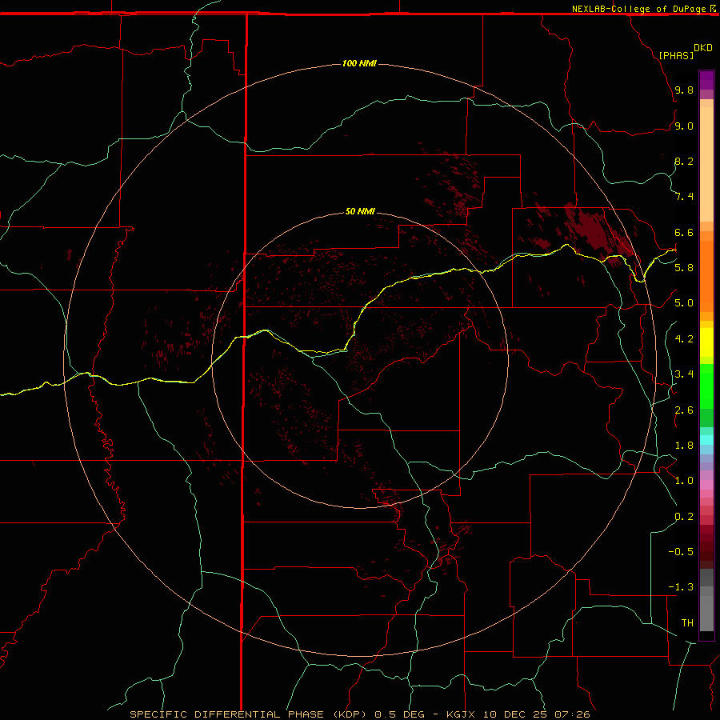The width and height of the screenshot is (720, 720).
Task: Click the -1.3 scale value
Action: pos(681,587)
